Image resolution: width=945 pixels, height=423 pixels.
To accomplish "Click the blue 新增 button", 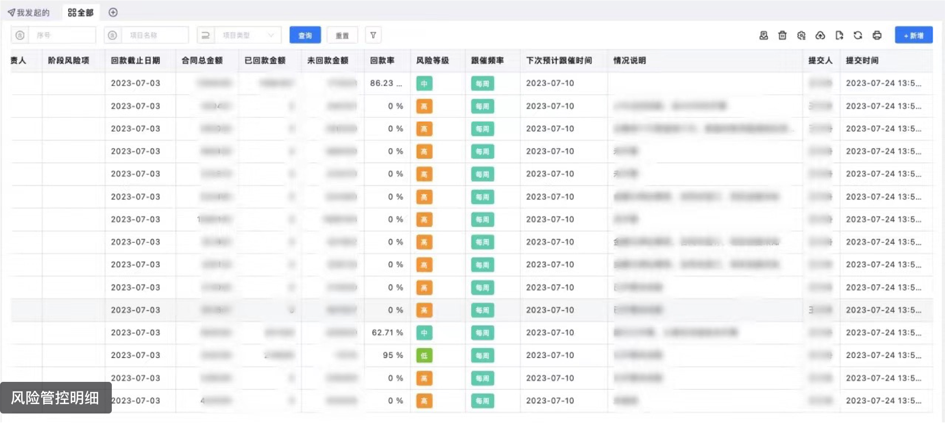I will coord(913,35).
